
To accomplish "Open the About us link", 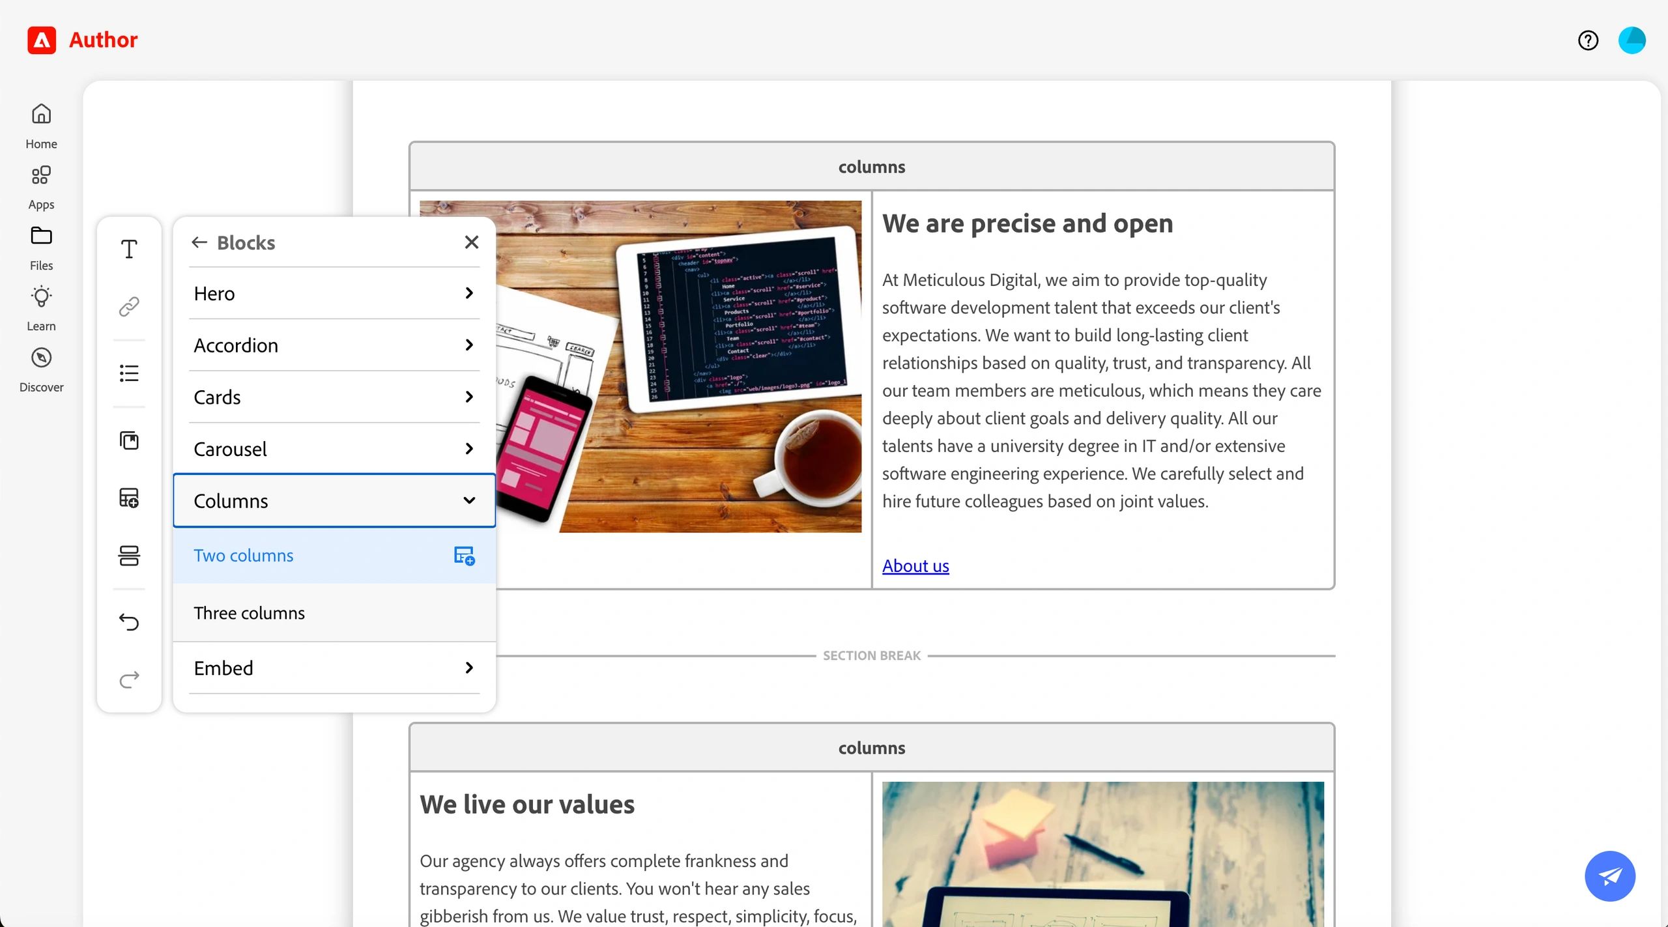I will point(915,565).
